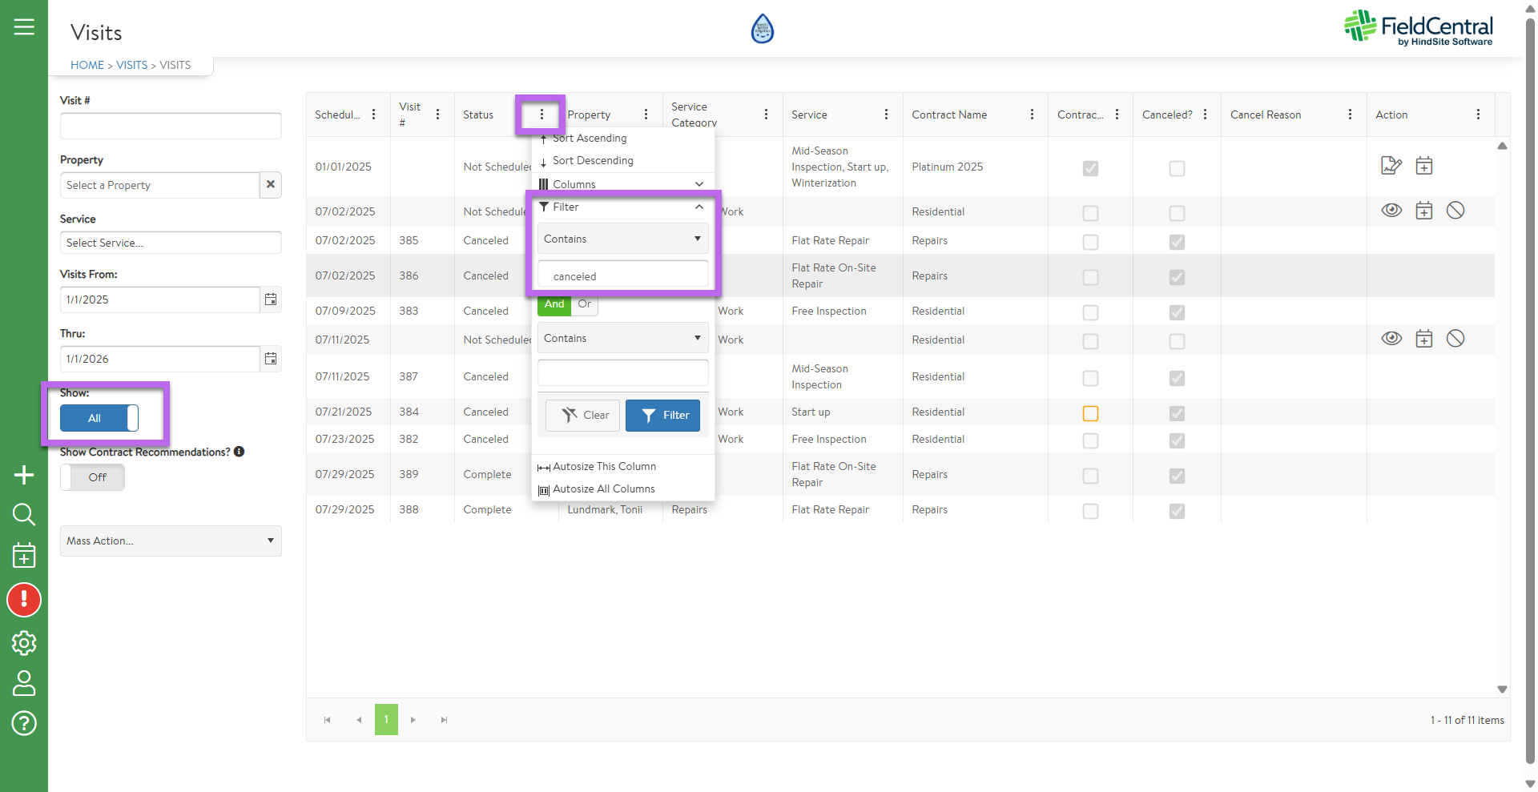Image resolution: width=1538 pixels, height=792 pixels.
Task: Toggle the Show All switch
Action: tap(99, 418)
